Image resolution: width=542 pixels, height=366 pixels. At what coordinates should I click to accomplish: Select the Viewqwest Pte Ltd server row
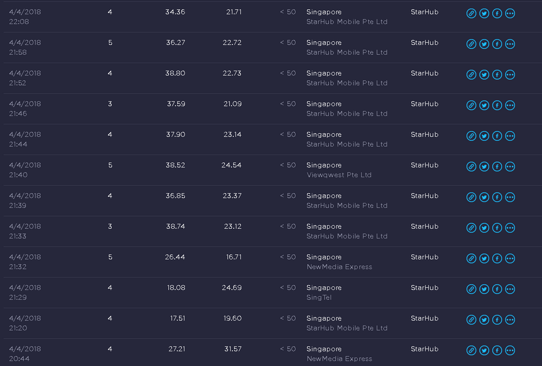point(271,170)
